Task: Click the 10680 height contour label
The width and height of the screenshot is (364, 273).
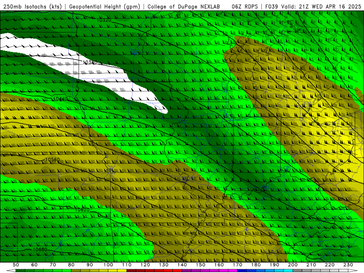Action: pos(40,249)
